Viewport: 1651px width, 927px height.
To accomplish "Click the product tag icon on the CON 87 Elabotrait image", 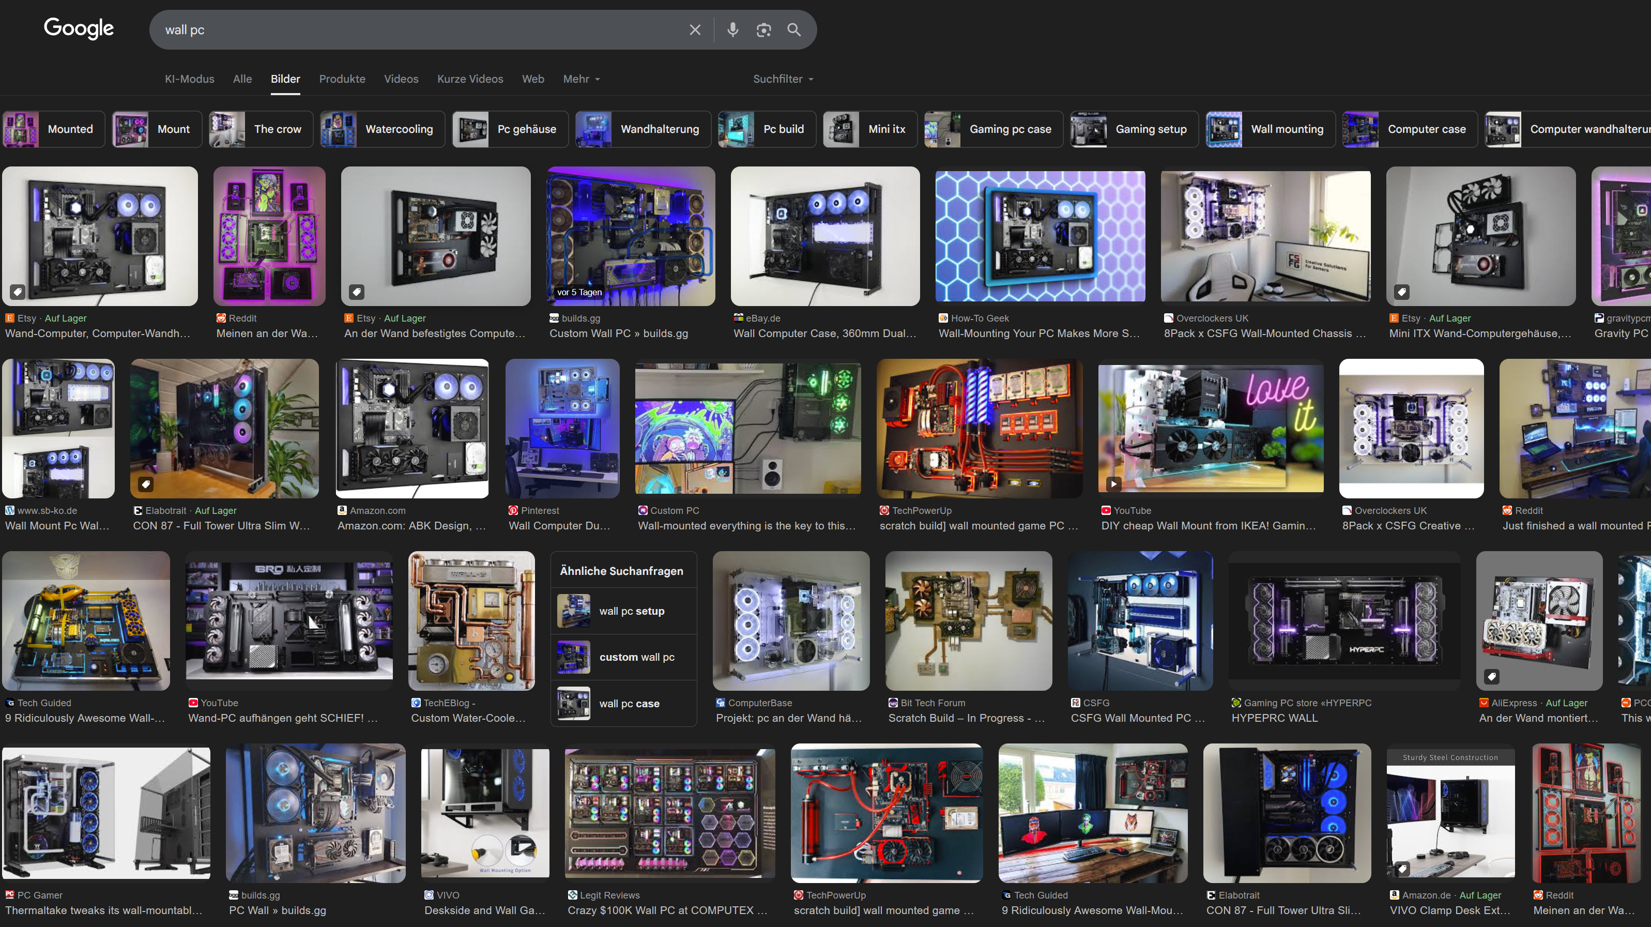I will point(146,484).
